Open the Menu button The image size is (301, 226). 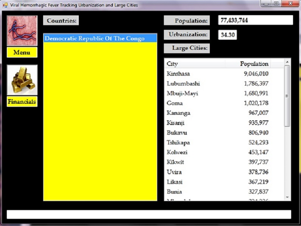click(x=22, y=53)
